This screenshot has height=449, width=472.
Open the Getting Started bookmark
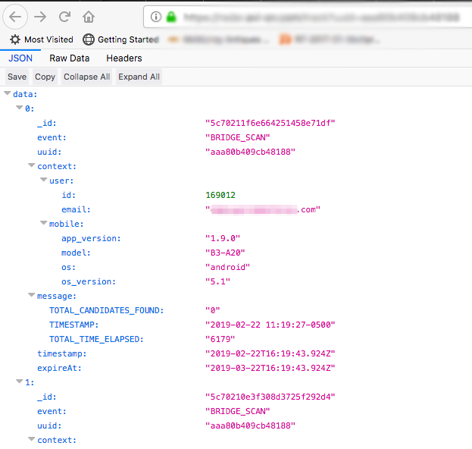pyautogui.click(x=120, y=39)
